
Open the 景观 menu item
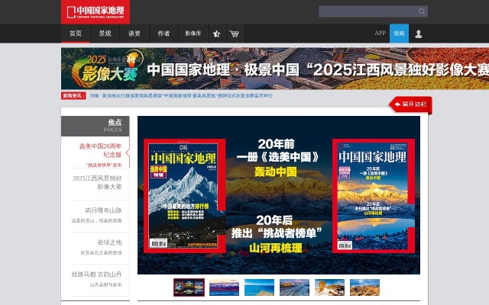[105, 34]
